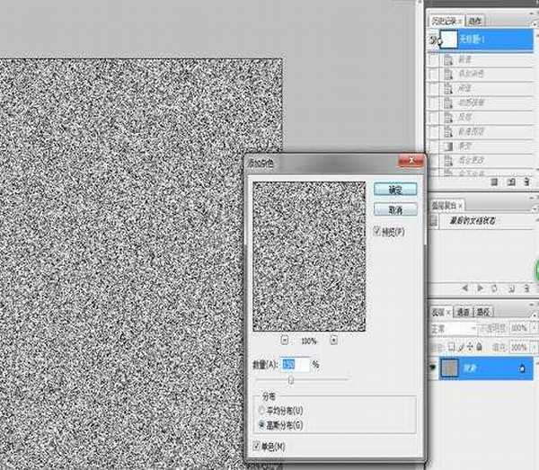The height and width of the screenshot is (470, 539).
Task: Click 取消 to cancel the noise filter
Action: [x=395, y=209]
